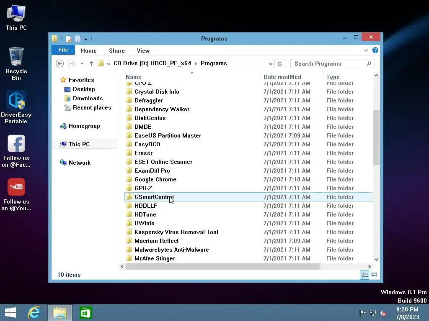
Task: Launch DriverEasy Portable desktop shortcut
Action: tap(16, 107)
